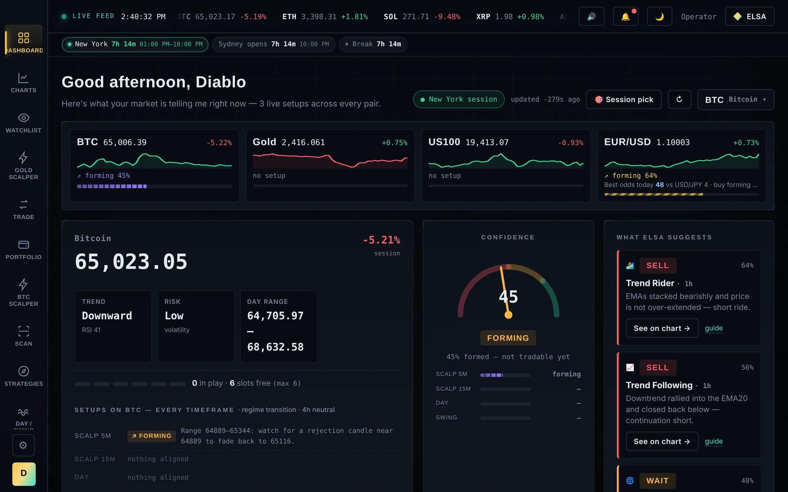The height and width of the screenshot is (492, 788).
Task: Open Portfolio from the sidebar
Action: point(23,249)
